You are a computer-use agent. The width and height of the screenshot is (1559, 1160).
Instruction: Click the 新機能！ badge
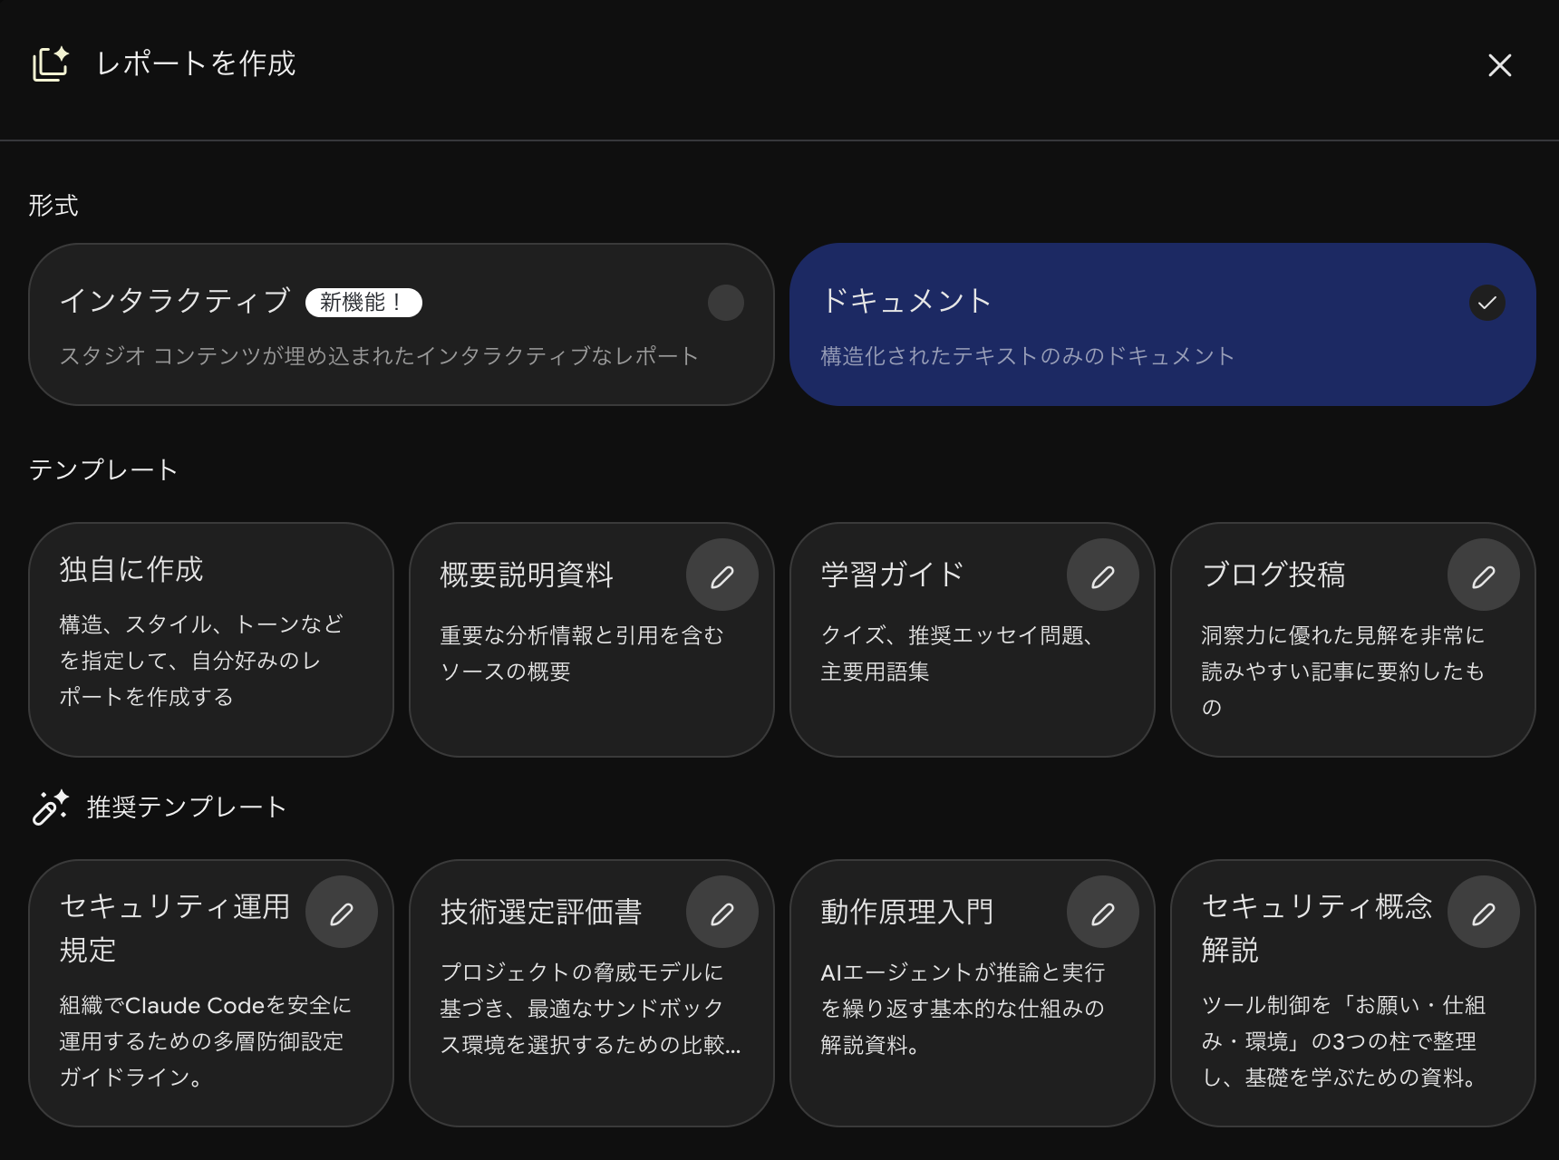[x=363, y=303]
